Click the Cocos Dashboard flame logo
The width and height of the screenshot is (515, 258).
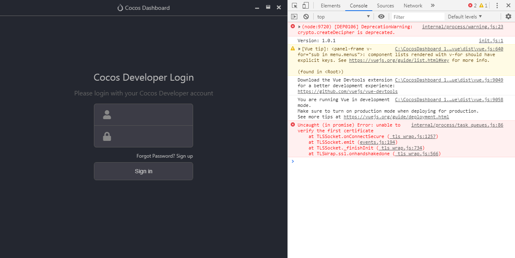click(120, 8)
